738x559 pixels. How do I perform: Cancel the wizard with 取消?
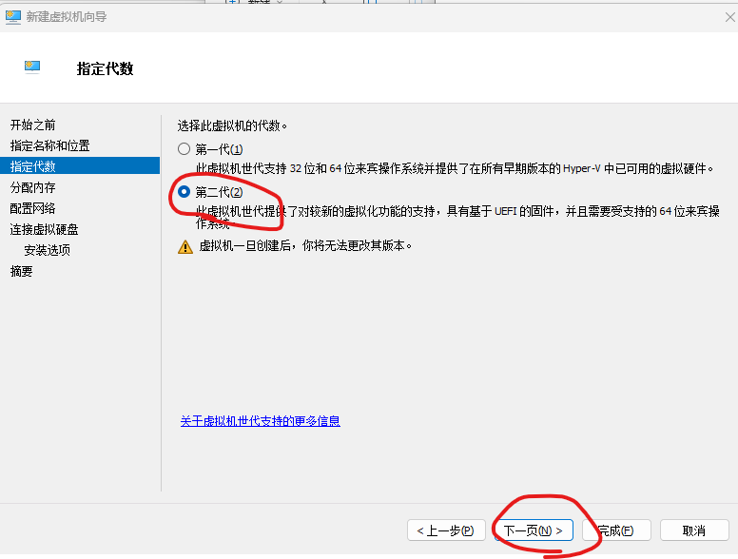point(694,530)
